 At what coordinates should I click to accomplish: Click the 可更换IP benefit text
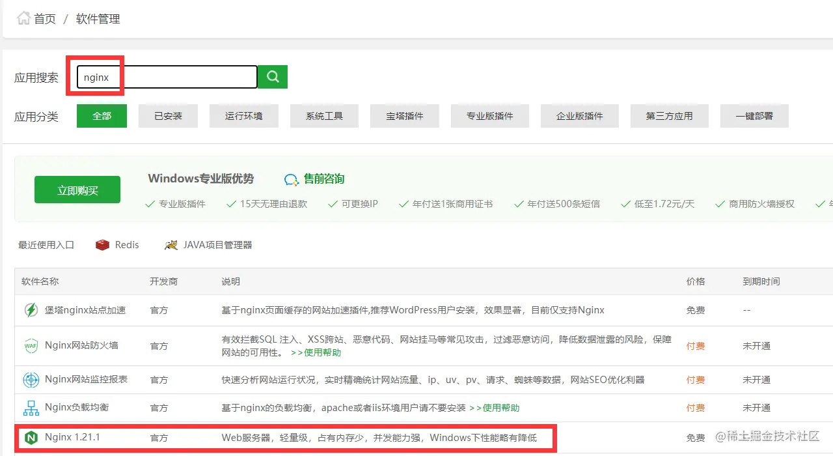360,204
